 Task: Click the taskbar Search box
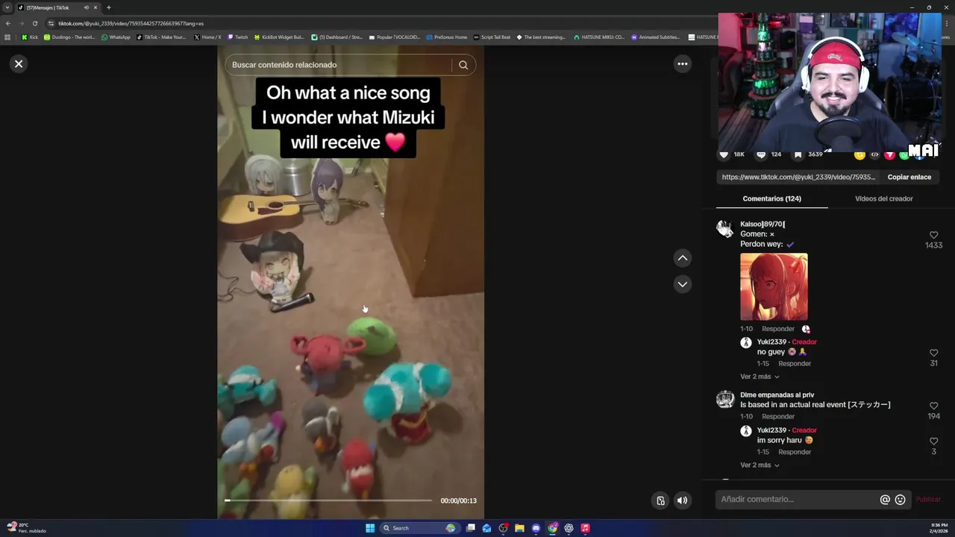click(x=419, y=528)
